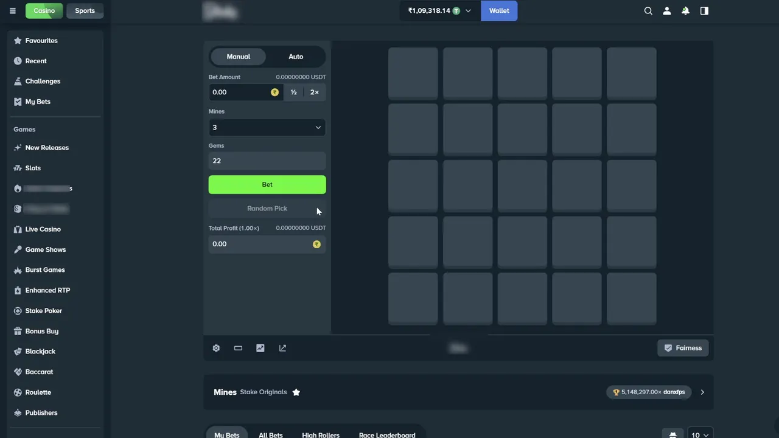The height and width of the screenshot is (438, 779).
Task: Open the High Rollers tab
Action: point(321,435)
